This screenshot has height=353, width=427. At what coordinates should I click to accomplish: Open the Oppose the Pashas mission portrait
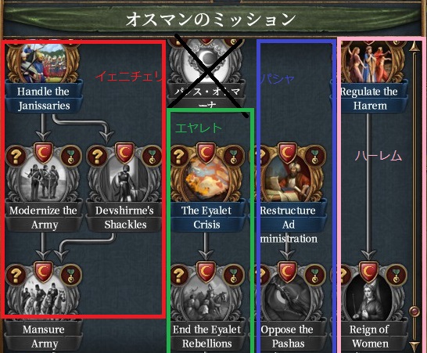coord(287,299)
